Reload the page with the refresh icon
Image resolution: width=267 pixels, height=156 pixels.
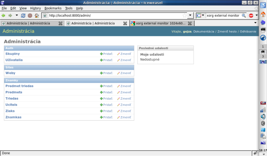pyautogui.click(x=23, y=15)
